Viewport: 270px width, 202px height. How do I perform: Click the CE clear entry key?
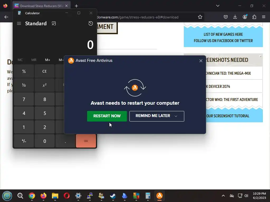[45, 71]
